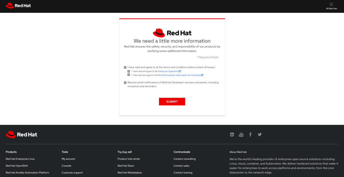The height and width of the screenshot is (177, 344).
Task: Click the Red Hat logo in the header
Action: coord(18,5)
